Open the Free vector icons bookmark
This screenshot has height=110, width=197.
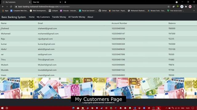click(x=176, y=11)
